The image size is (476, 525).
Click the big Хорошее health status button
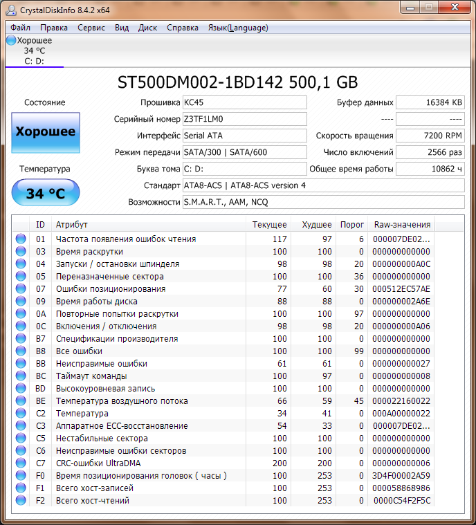[46, 133]
